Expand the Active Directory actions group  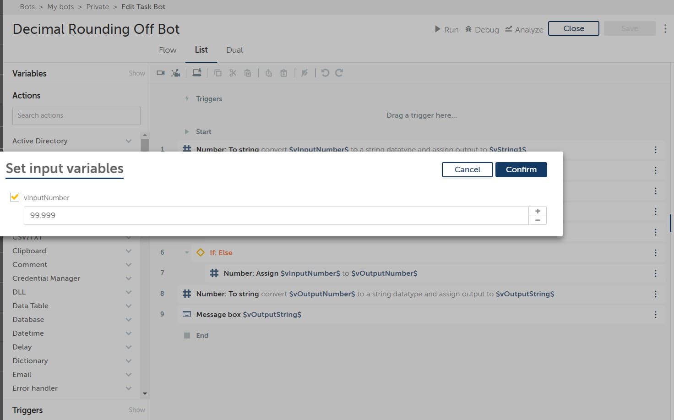click(x=129, y=141)
